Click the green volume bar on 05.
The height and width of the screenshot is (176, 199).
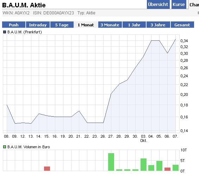click(159, 166)
